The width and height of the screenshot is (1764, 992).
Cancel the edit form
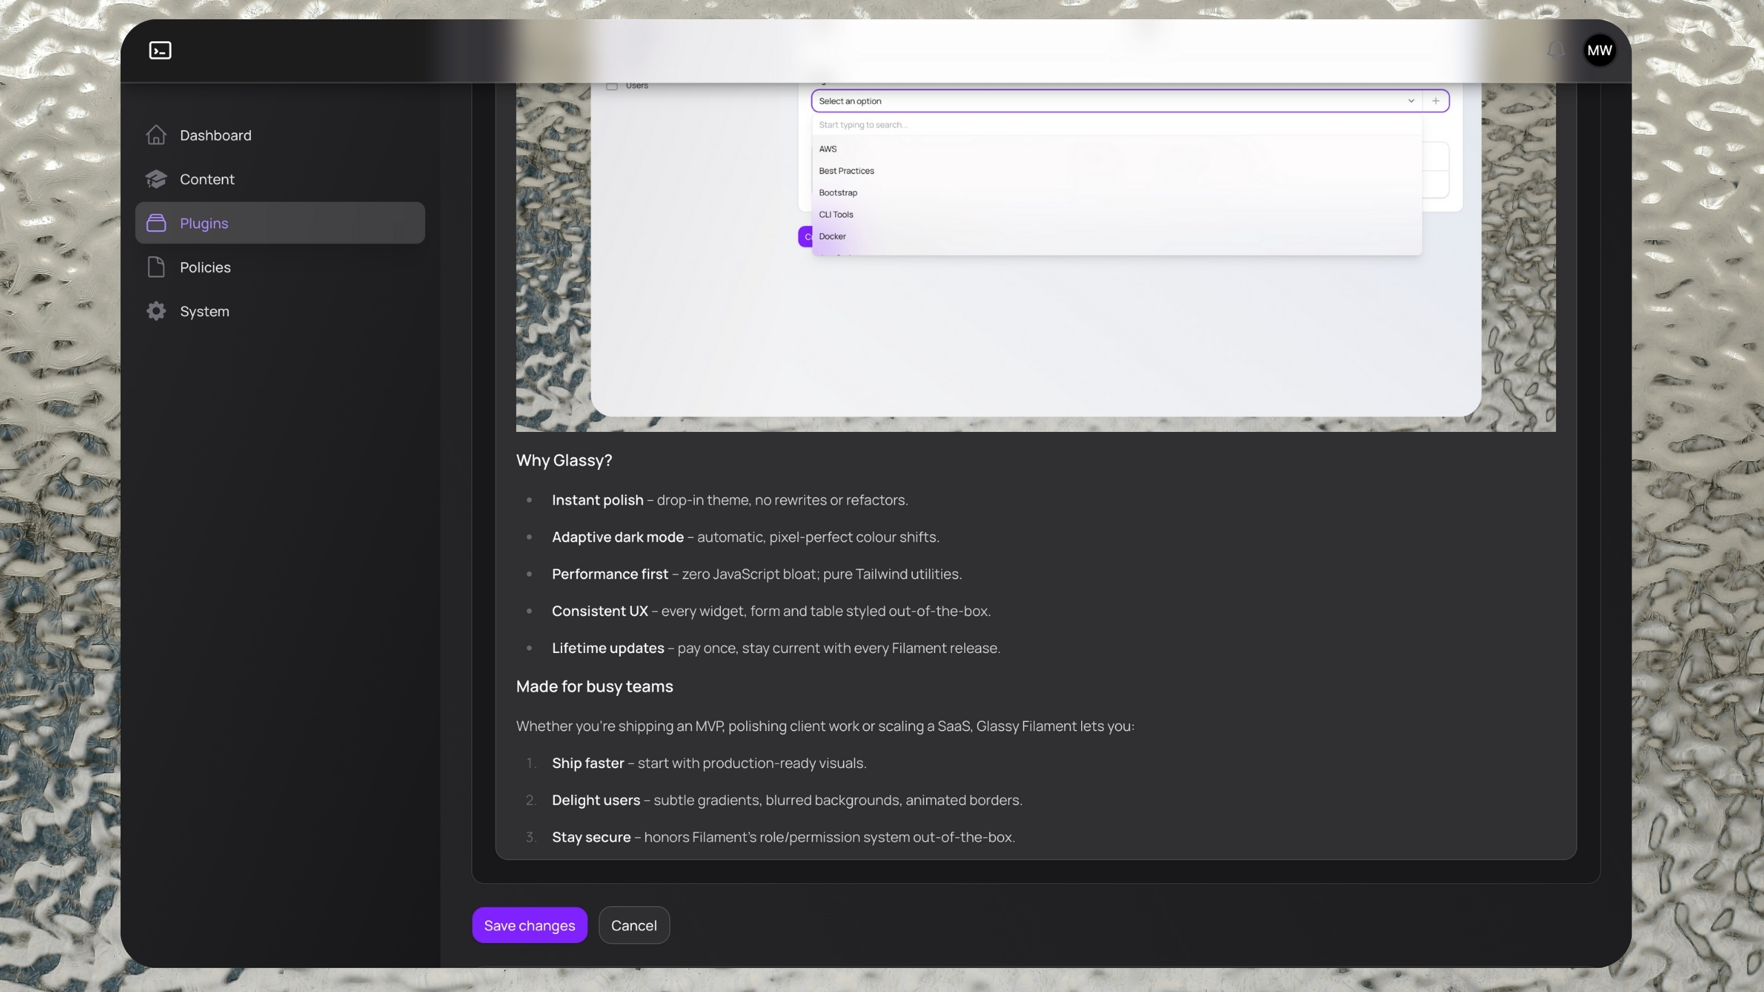click(634, 925)
